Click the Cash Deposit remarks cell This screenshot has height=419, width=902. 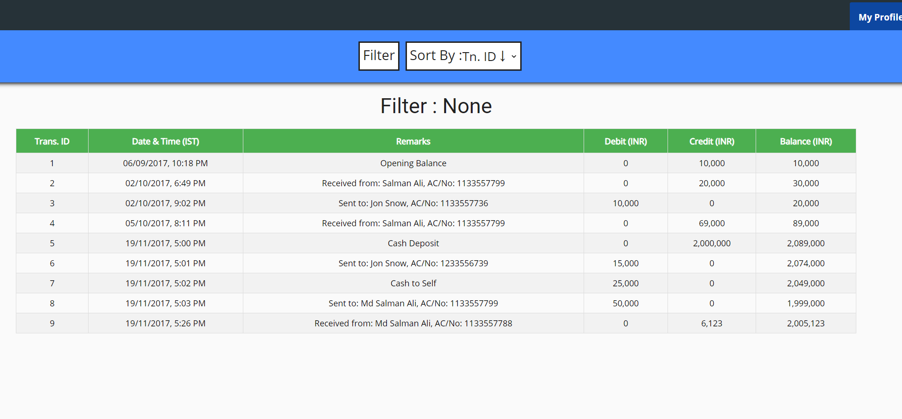point(413,243)
